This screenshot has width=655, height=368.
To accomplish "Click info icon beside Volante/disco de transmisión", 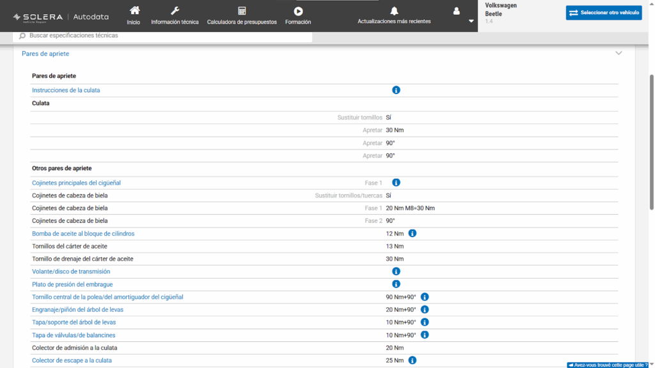I will [x=396, y=272].
